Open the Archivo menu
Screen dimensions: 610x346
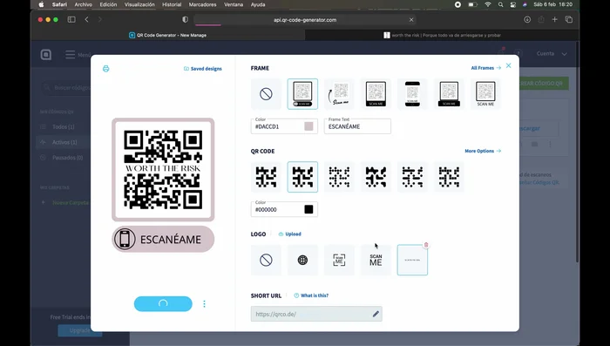84,4
